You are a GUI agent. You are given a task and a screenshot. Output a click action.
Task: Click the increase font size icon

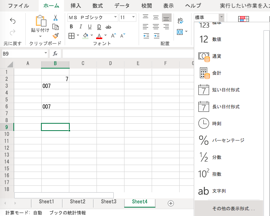click(x=113, y=36)
